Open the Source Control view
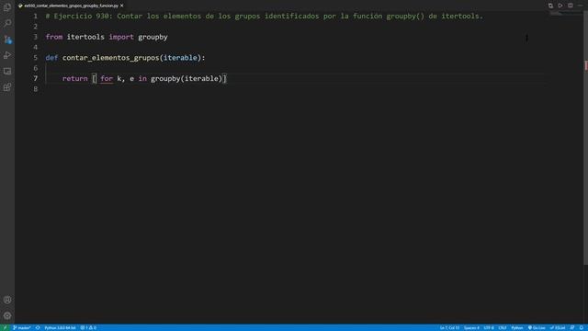This screenshot has height=331, width=588. click(7, 40)
